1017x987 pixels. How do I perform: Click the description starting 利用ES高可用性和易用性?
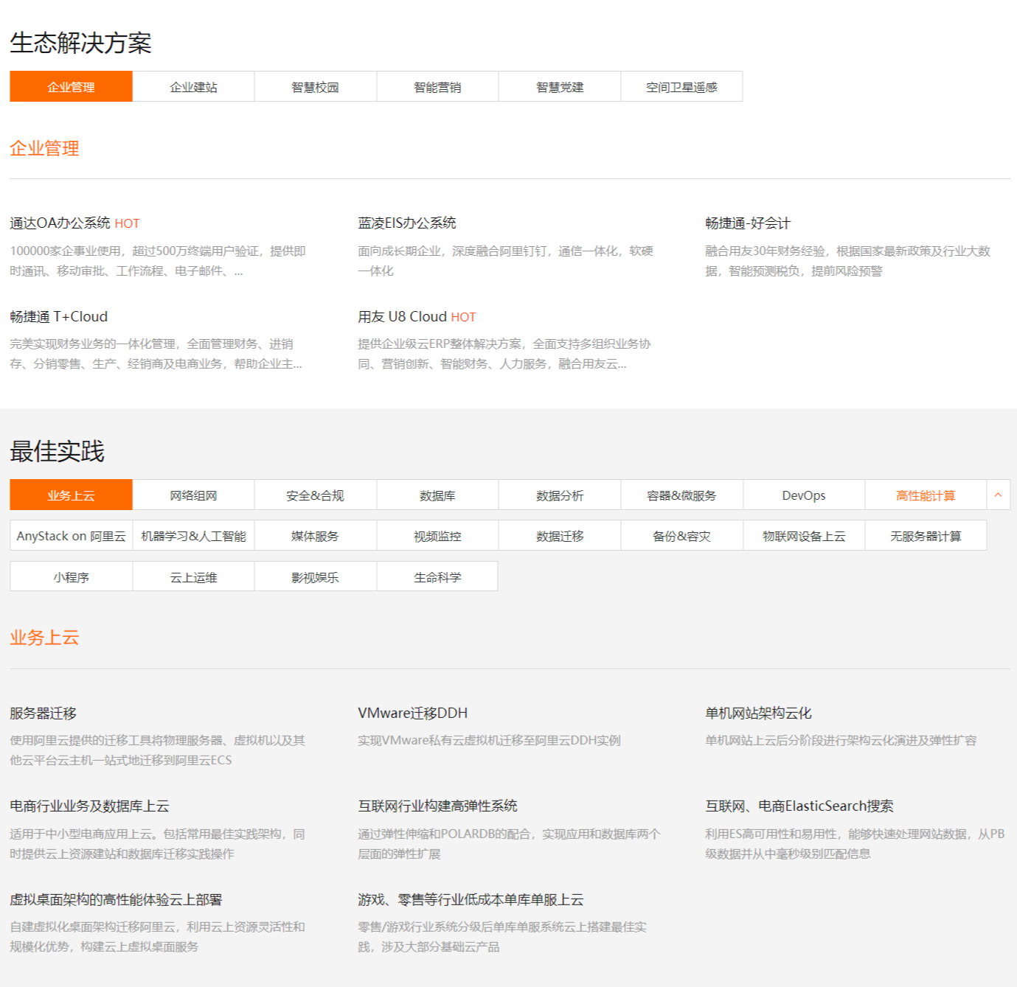coord(855,844)
